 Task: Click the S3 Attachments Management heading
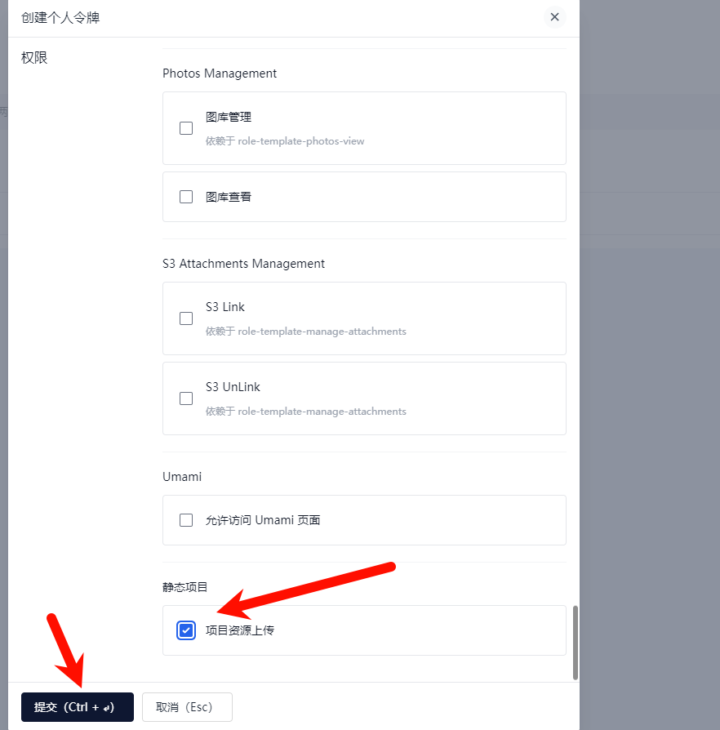click(243, 264)
